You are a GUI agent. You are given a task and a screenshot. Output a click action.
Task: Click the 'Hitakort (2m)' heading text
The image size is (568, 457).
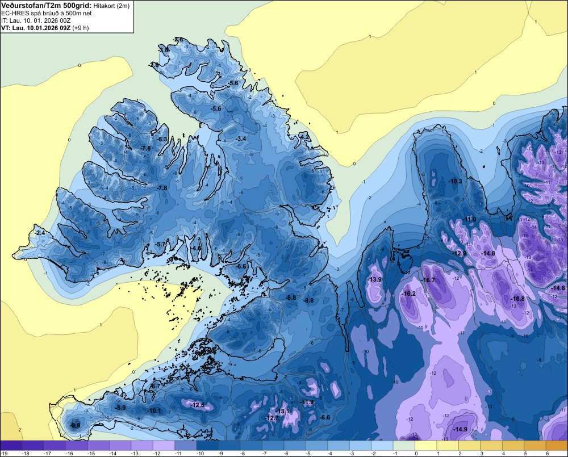click(111, 6)
